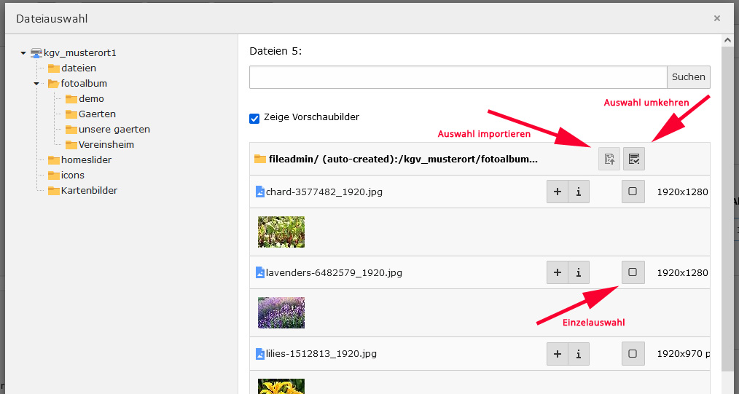This screenshot has height=394, width=739.
Task: Click the chard preview thumbnail
Action: click(281, 232)
